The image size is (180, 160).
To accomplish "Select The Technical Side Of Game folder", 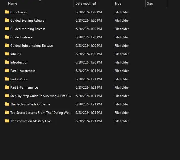I will (x=30, y=104).
